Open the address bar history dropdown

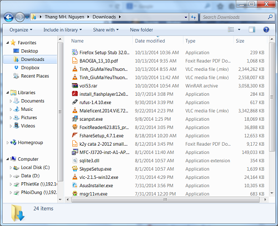pos(186,17)
